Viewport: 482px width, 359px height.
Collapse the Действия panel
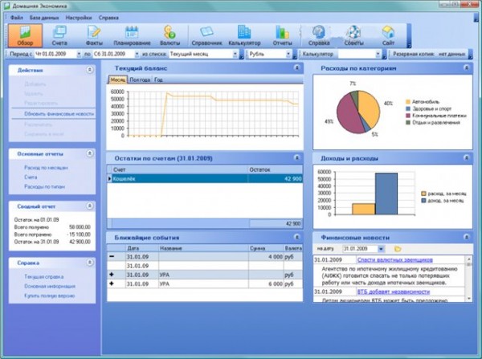(89, 70)
